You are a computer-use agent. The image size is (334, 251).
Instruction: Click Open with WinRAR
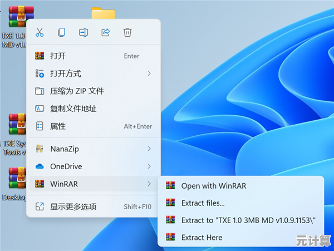pyautogui.click(x=213, y=186)
